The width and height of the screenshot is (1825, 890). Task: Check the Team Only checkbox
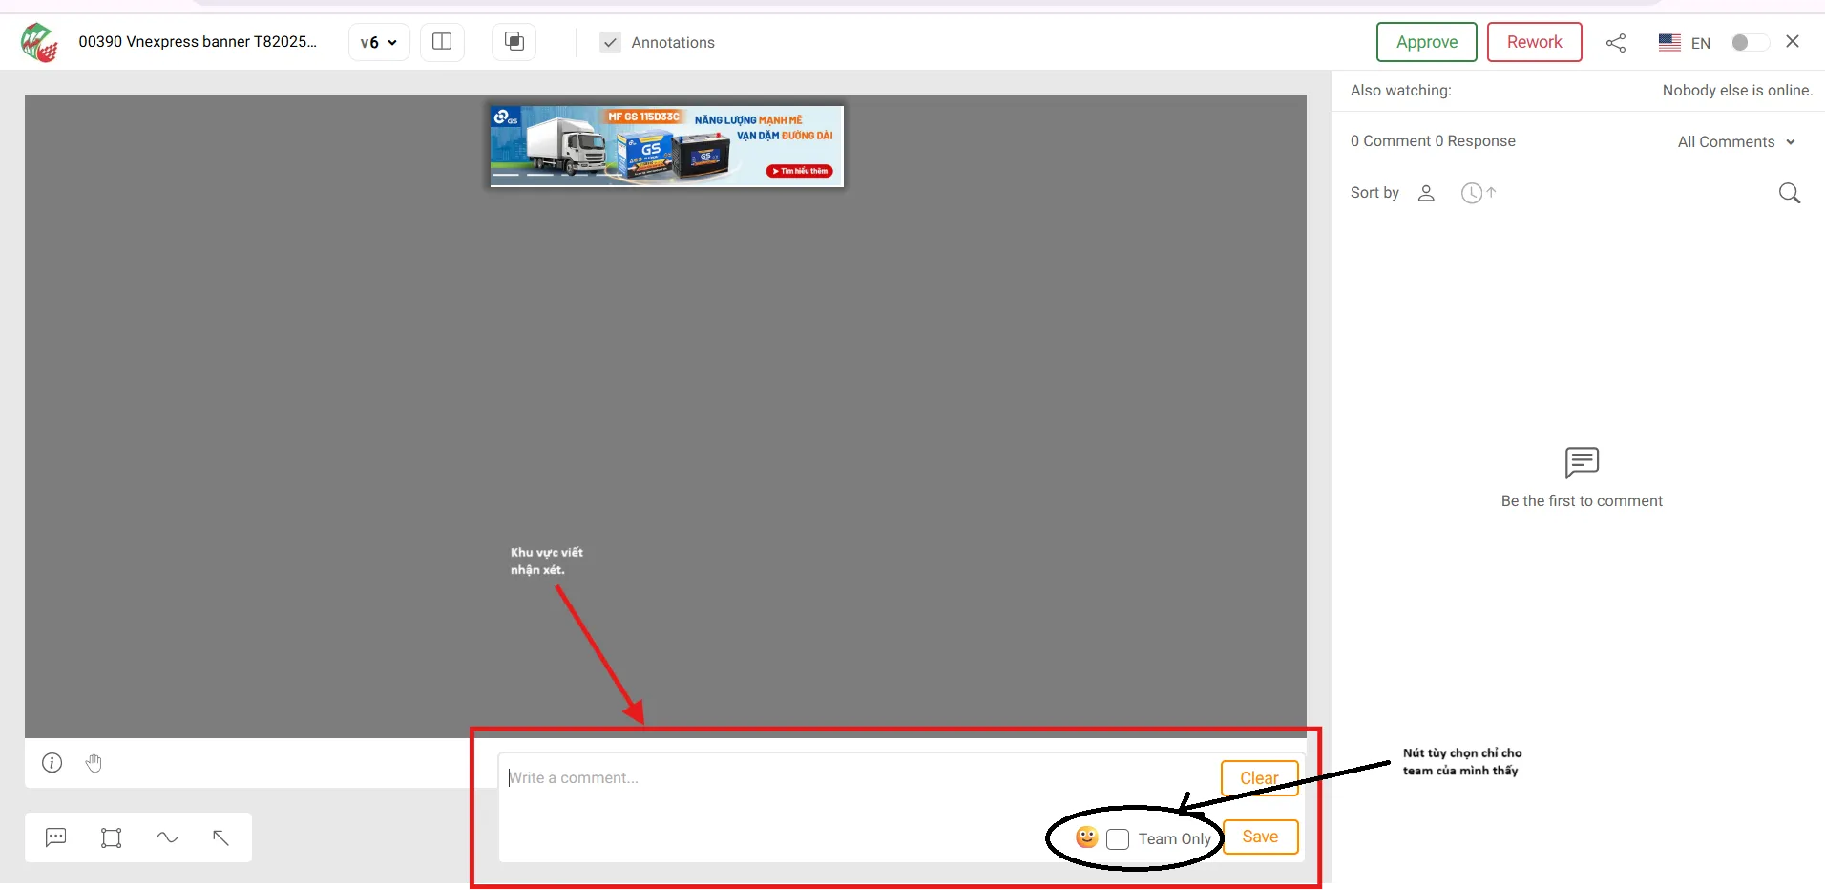click(1118, 839)
